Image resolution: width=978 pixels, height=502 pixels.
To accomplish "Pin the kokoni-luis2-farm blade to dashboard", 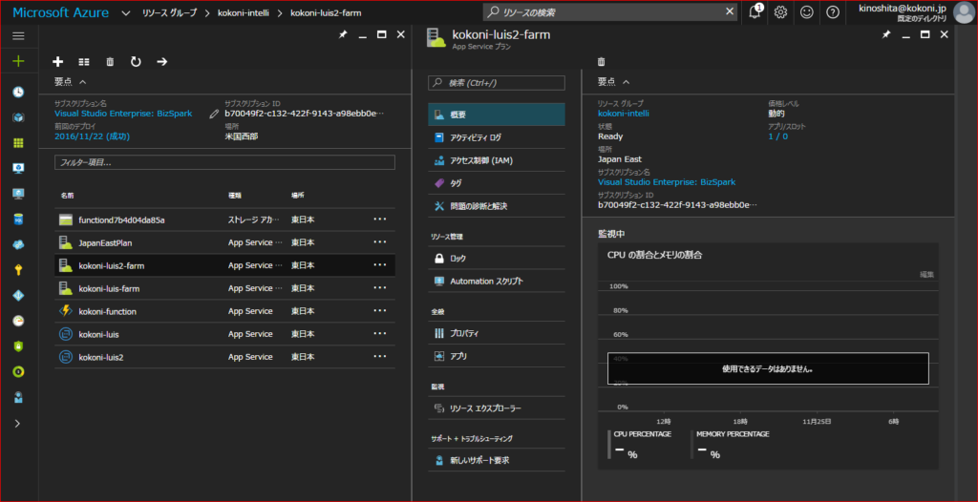I will 885,34.
